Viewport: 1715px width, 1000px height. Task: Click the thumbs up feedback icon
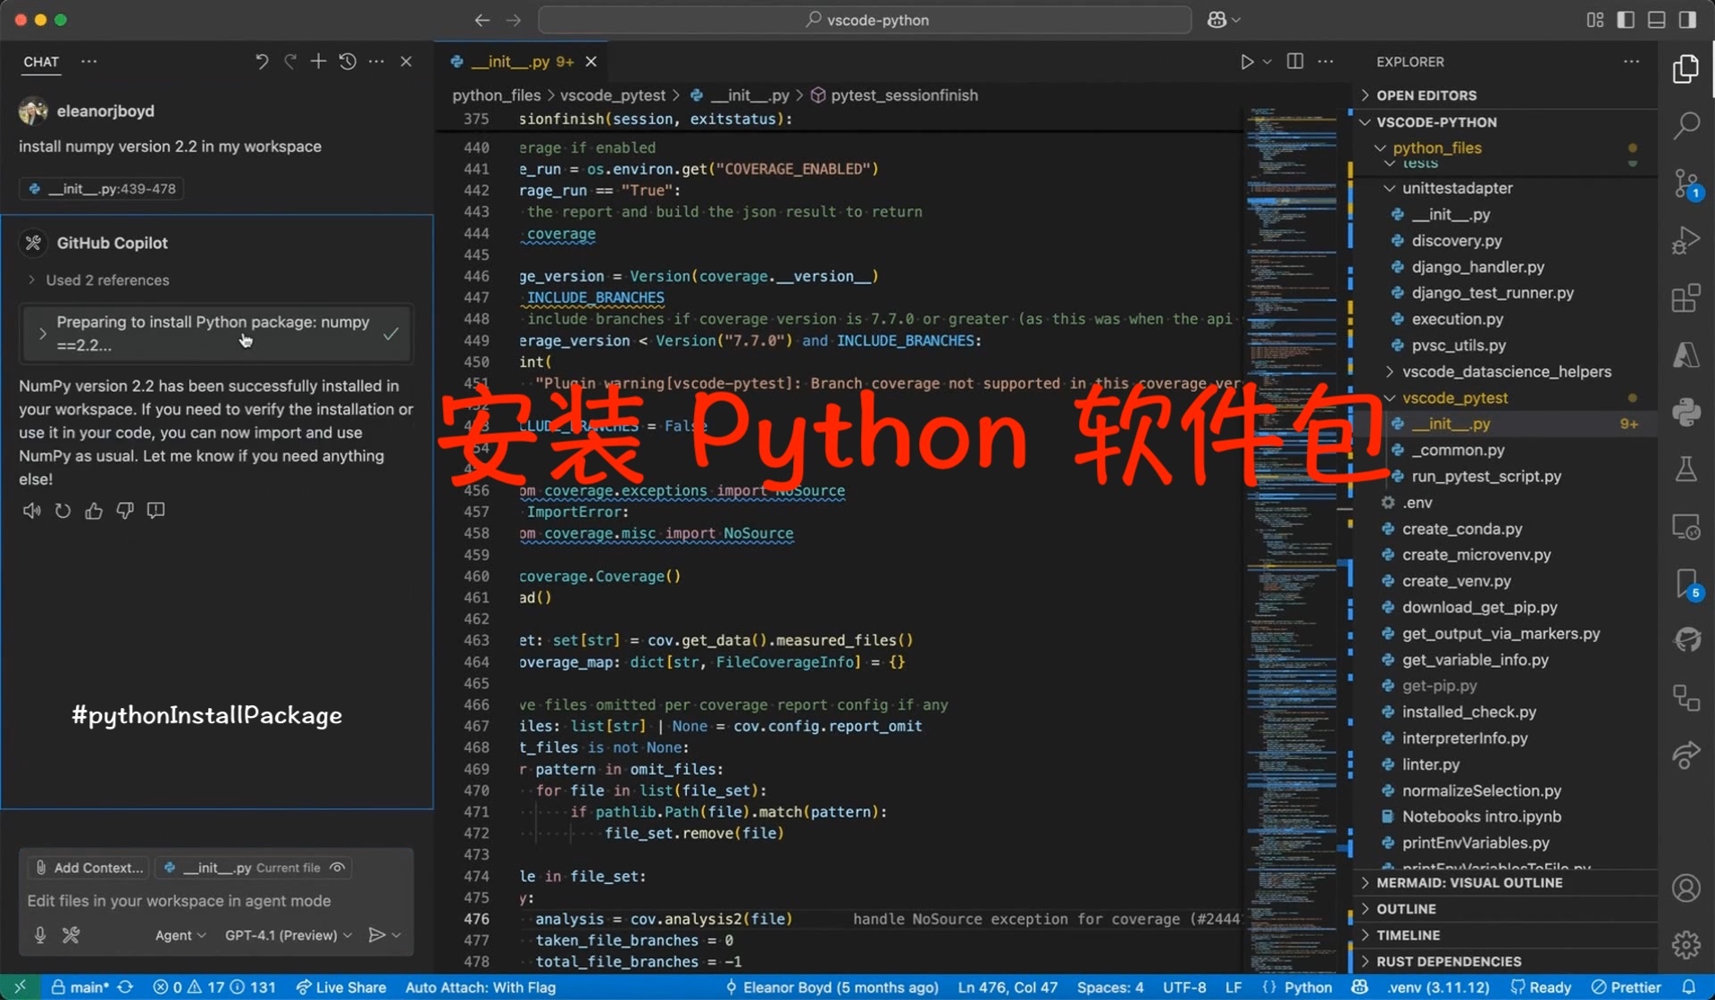(x=94, y=511)
